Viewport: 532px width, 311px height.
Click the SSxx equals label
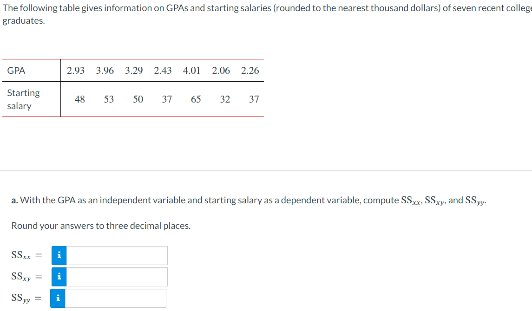[26, 255]
